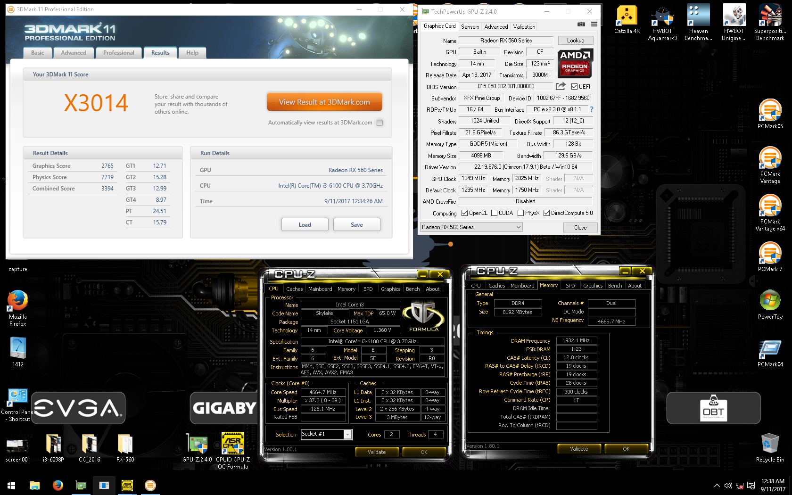Open PowerToy desktop icon
The width and height of the screenshot is (792, 495).
tap(770, 305)
